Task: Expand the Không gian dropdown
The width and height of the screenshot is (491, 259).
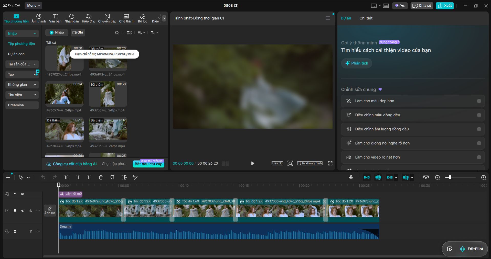Action: click(x=22, y=85)
